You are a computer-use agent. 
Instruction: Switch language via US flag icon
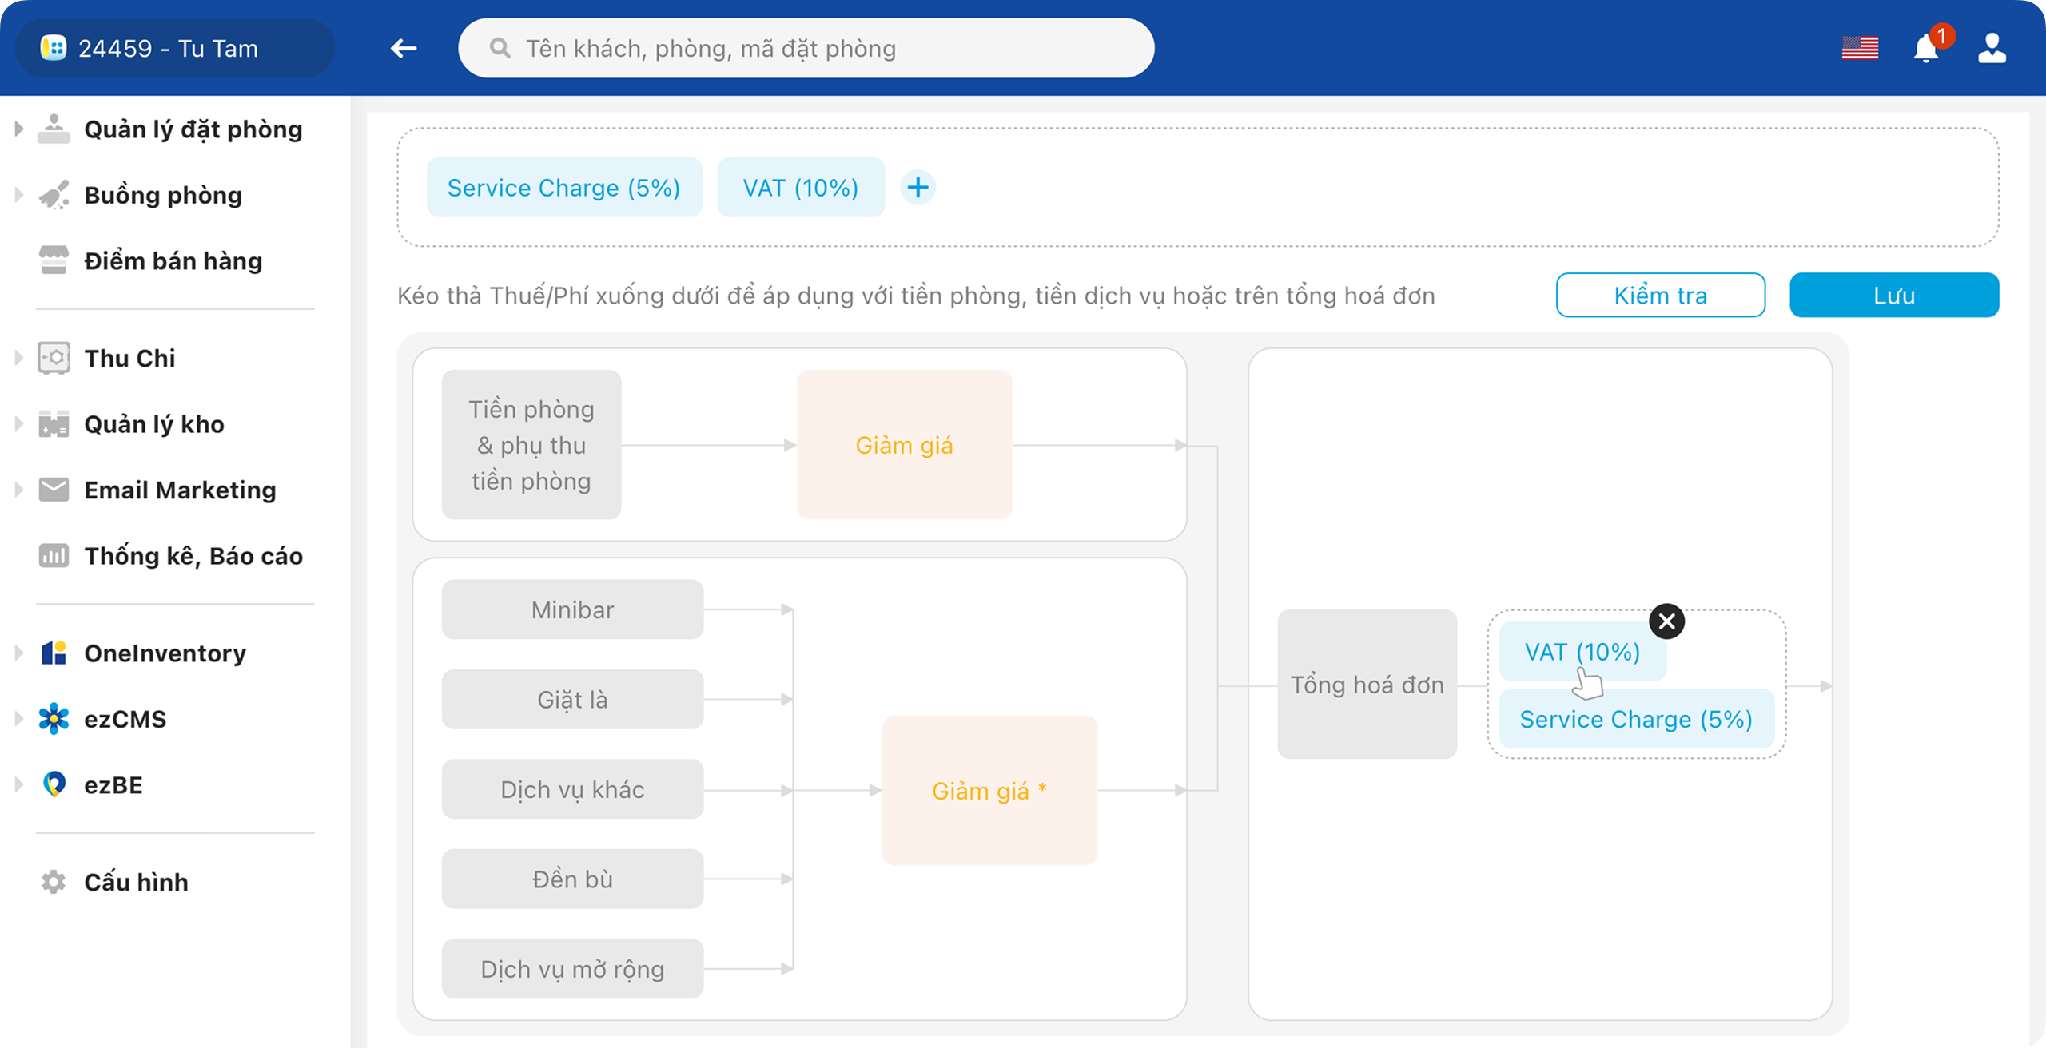pos(1860,49)
